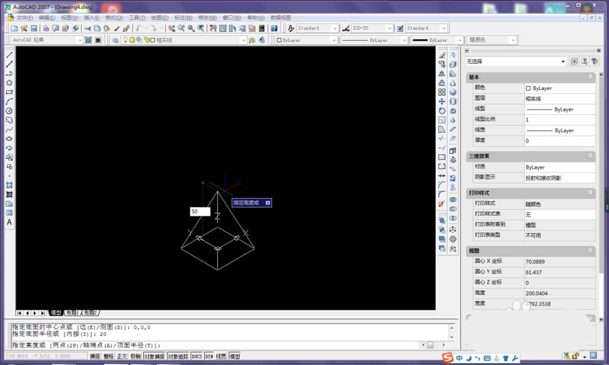Viewport: 609px width, 365px height.
Task: Open the Layer Properties Manager icon
Action: (x=115, y=40)
